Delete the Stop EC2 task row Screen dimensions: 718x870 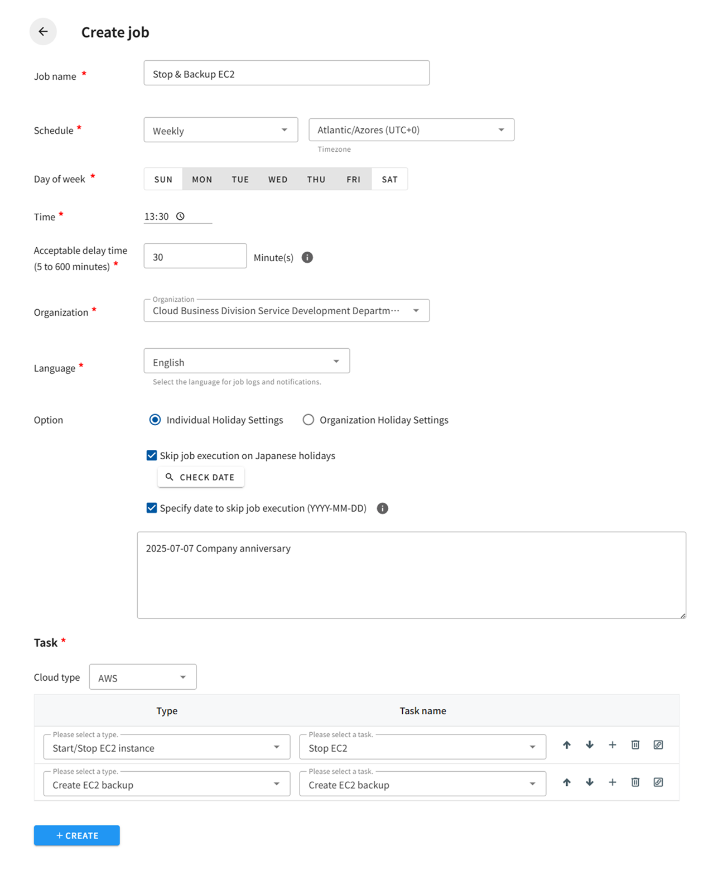pyautogui.click(x=635, y=745)
